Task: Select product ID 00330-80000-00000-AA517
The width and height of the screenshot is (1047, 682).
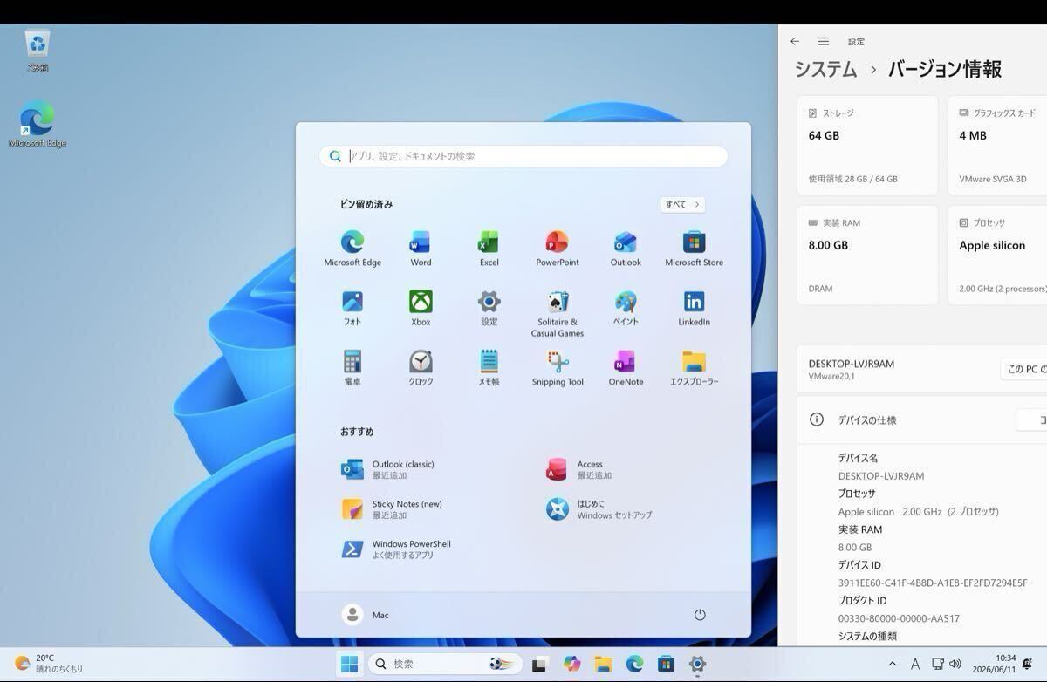Action: point(899,618)
